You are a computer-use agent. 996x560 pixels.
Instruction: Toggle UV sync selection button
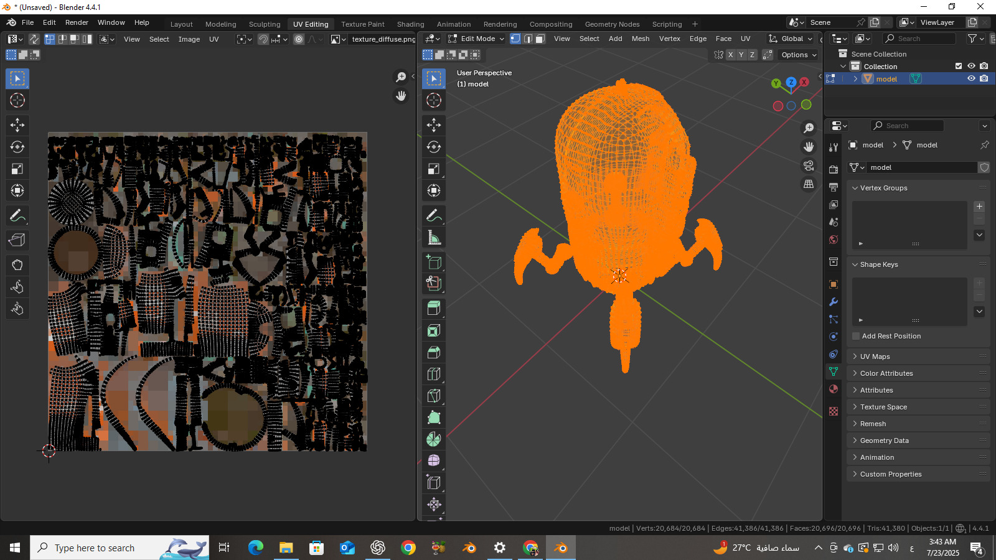pos(34,39)
